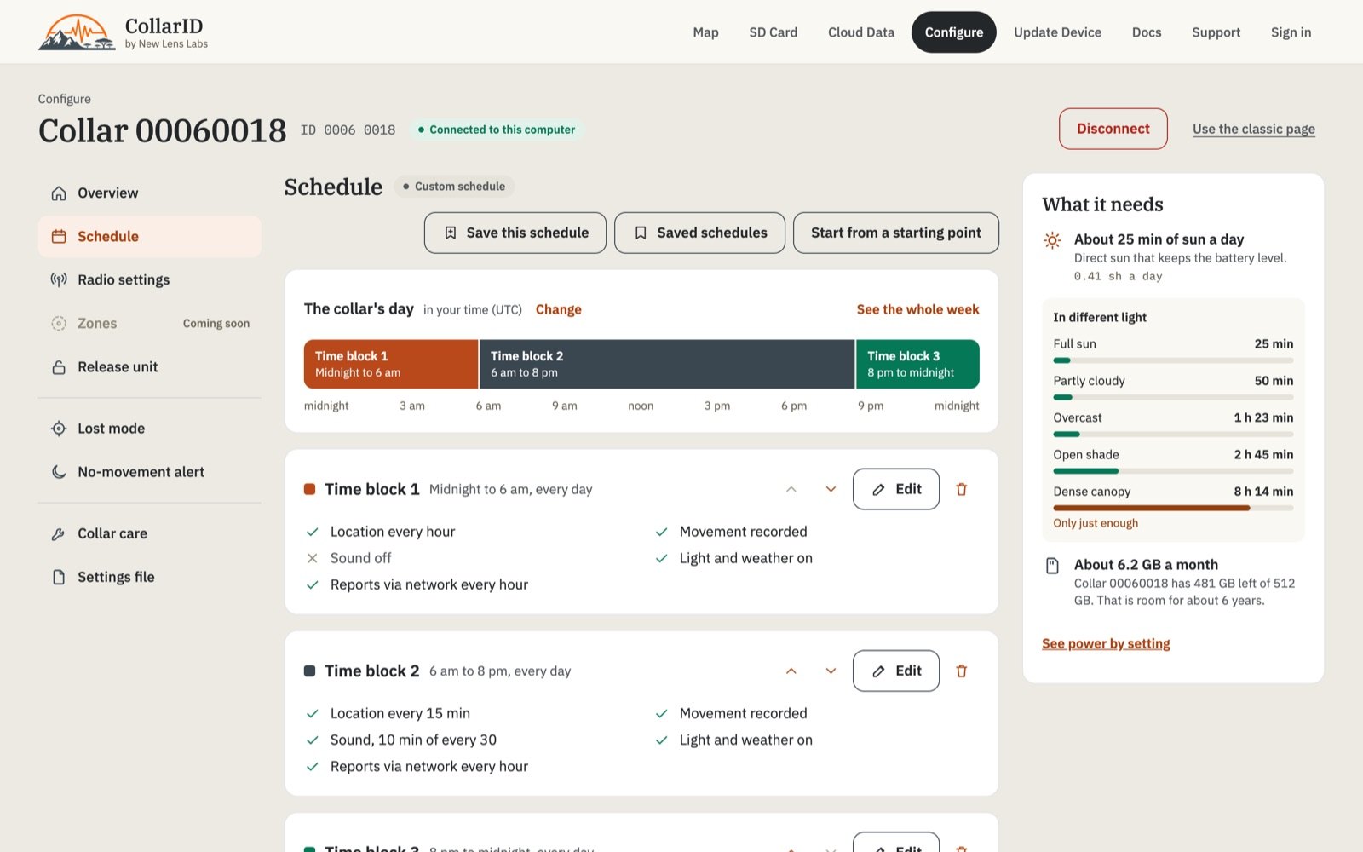Select Time block 2 segment on day timeline

click(667, 364)
